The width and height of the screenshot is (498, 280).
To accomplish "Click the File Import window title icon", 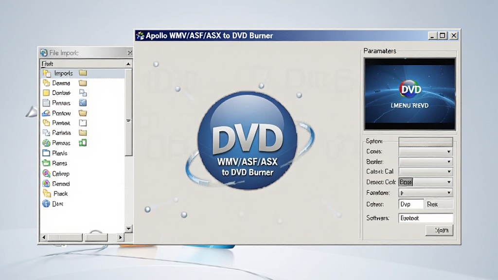I will click(x=44, y=52).
